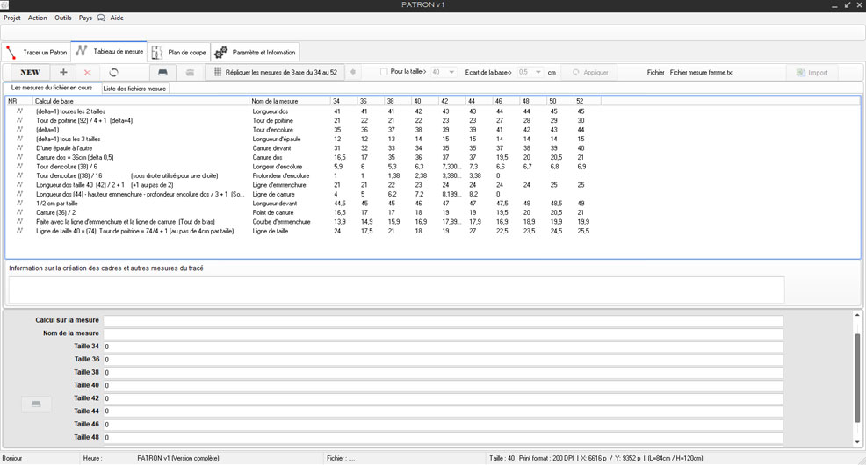Open the Outils menu
This screenshot has width=866, height=465.
click(63, 18)
